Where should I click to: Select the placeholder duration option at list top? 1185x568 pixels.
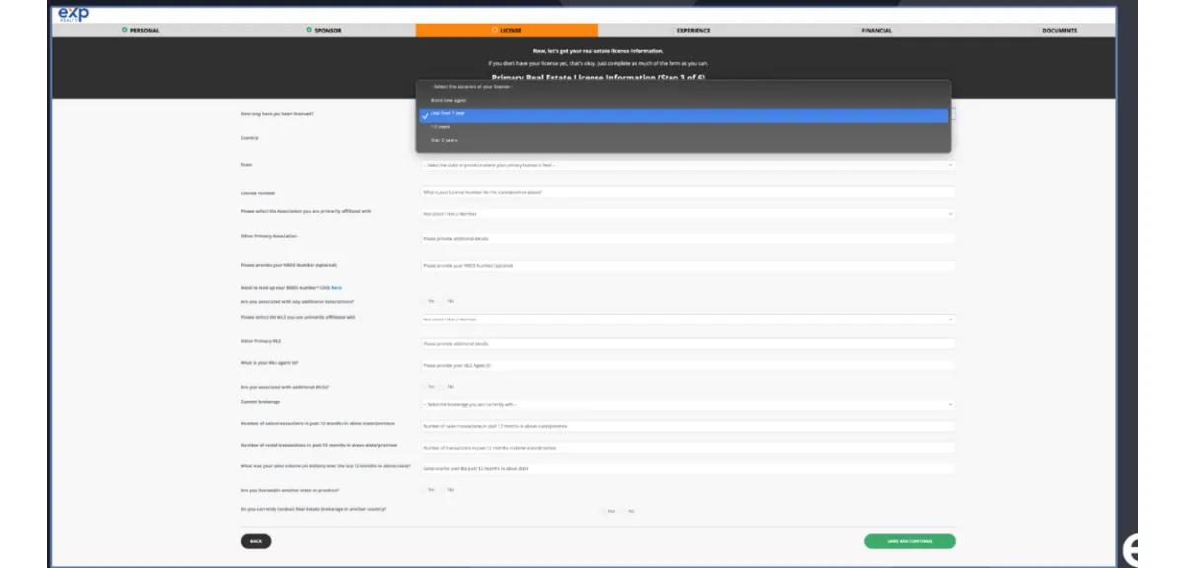pos(683,88)
